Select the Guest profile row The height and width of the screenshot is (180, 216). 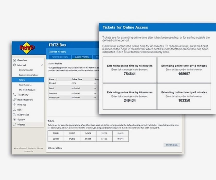coord(74,88)
